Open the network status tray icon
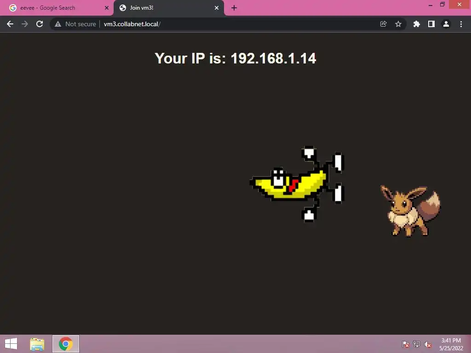The image size is (471, 353). pos(417,344)
